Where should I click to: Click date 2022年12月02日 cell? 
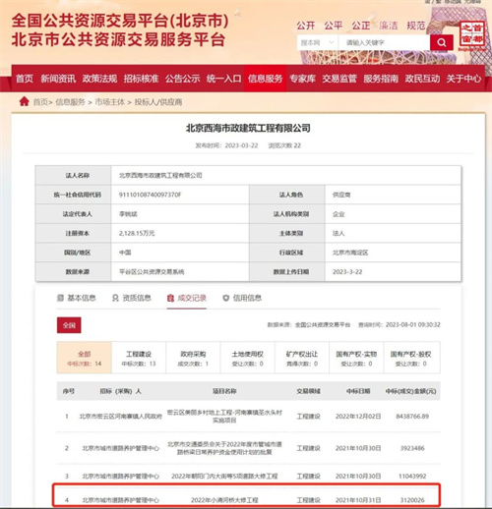coord(358,417)
